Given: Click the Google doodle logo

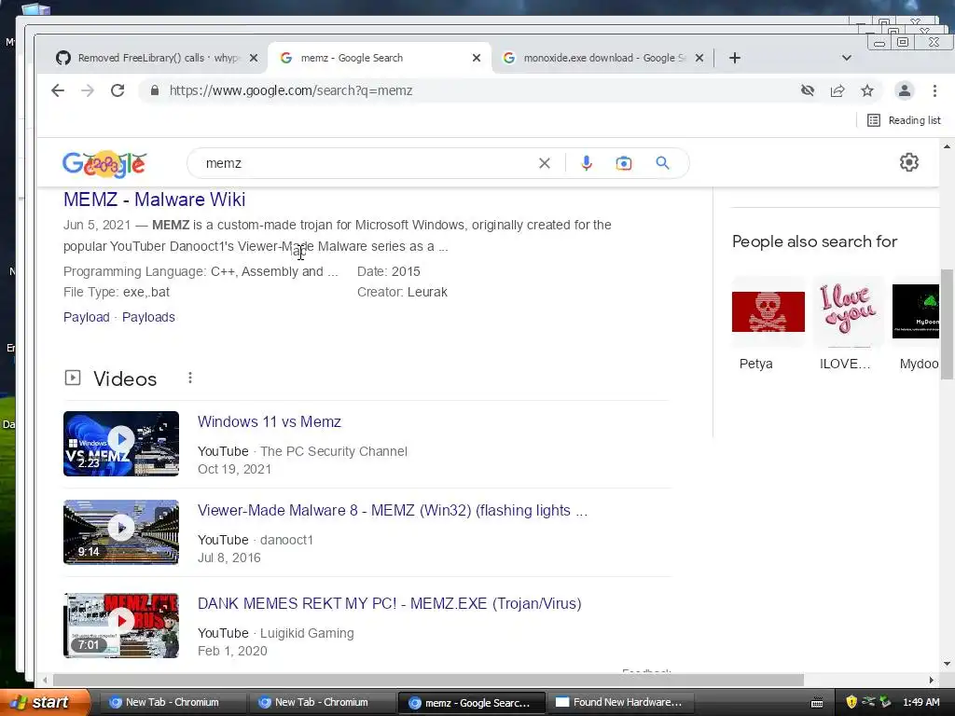Looking at the screenshot, I should click(104, 163).
